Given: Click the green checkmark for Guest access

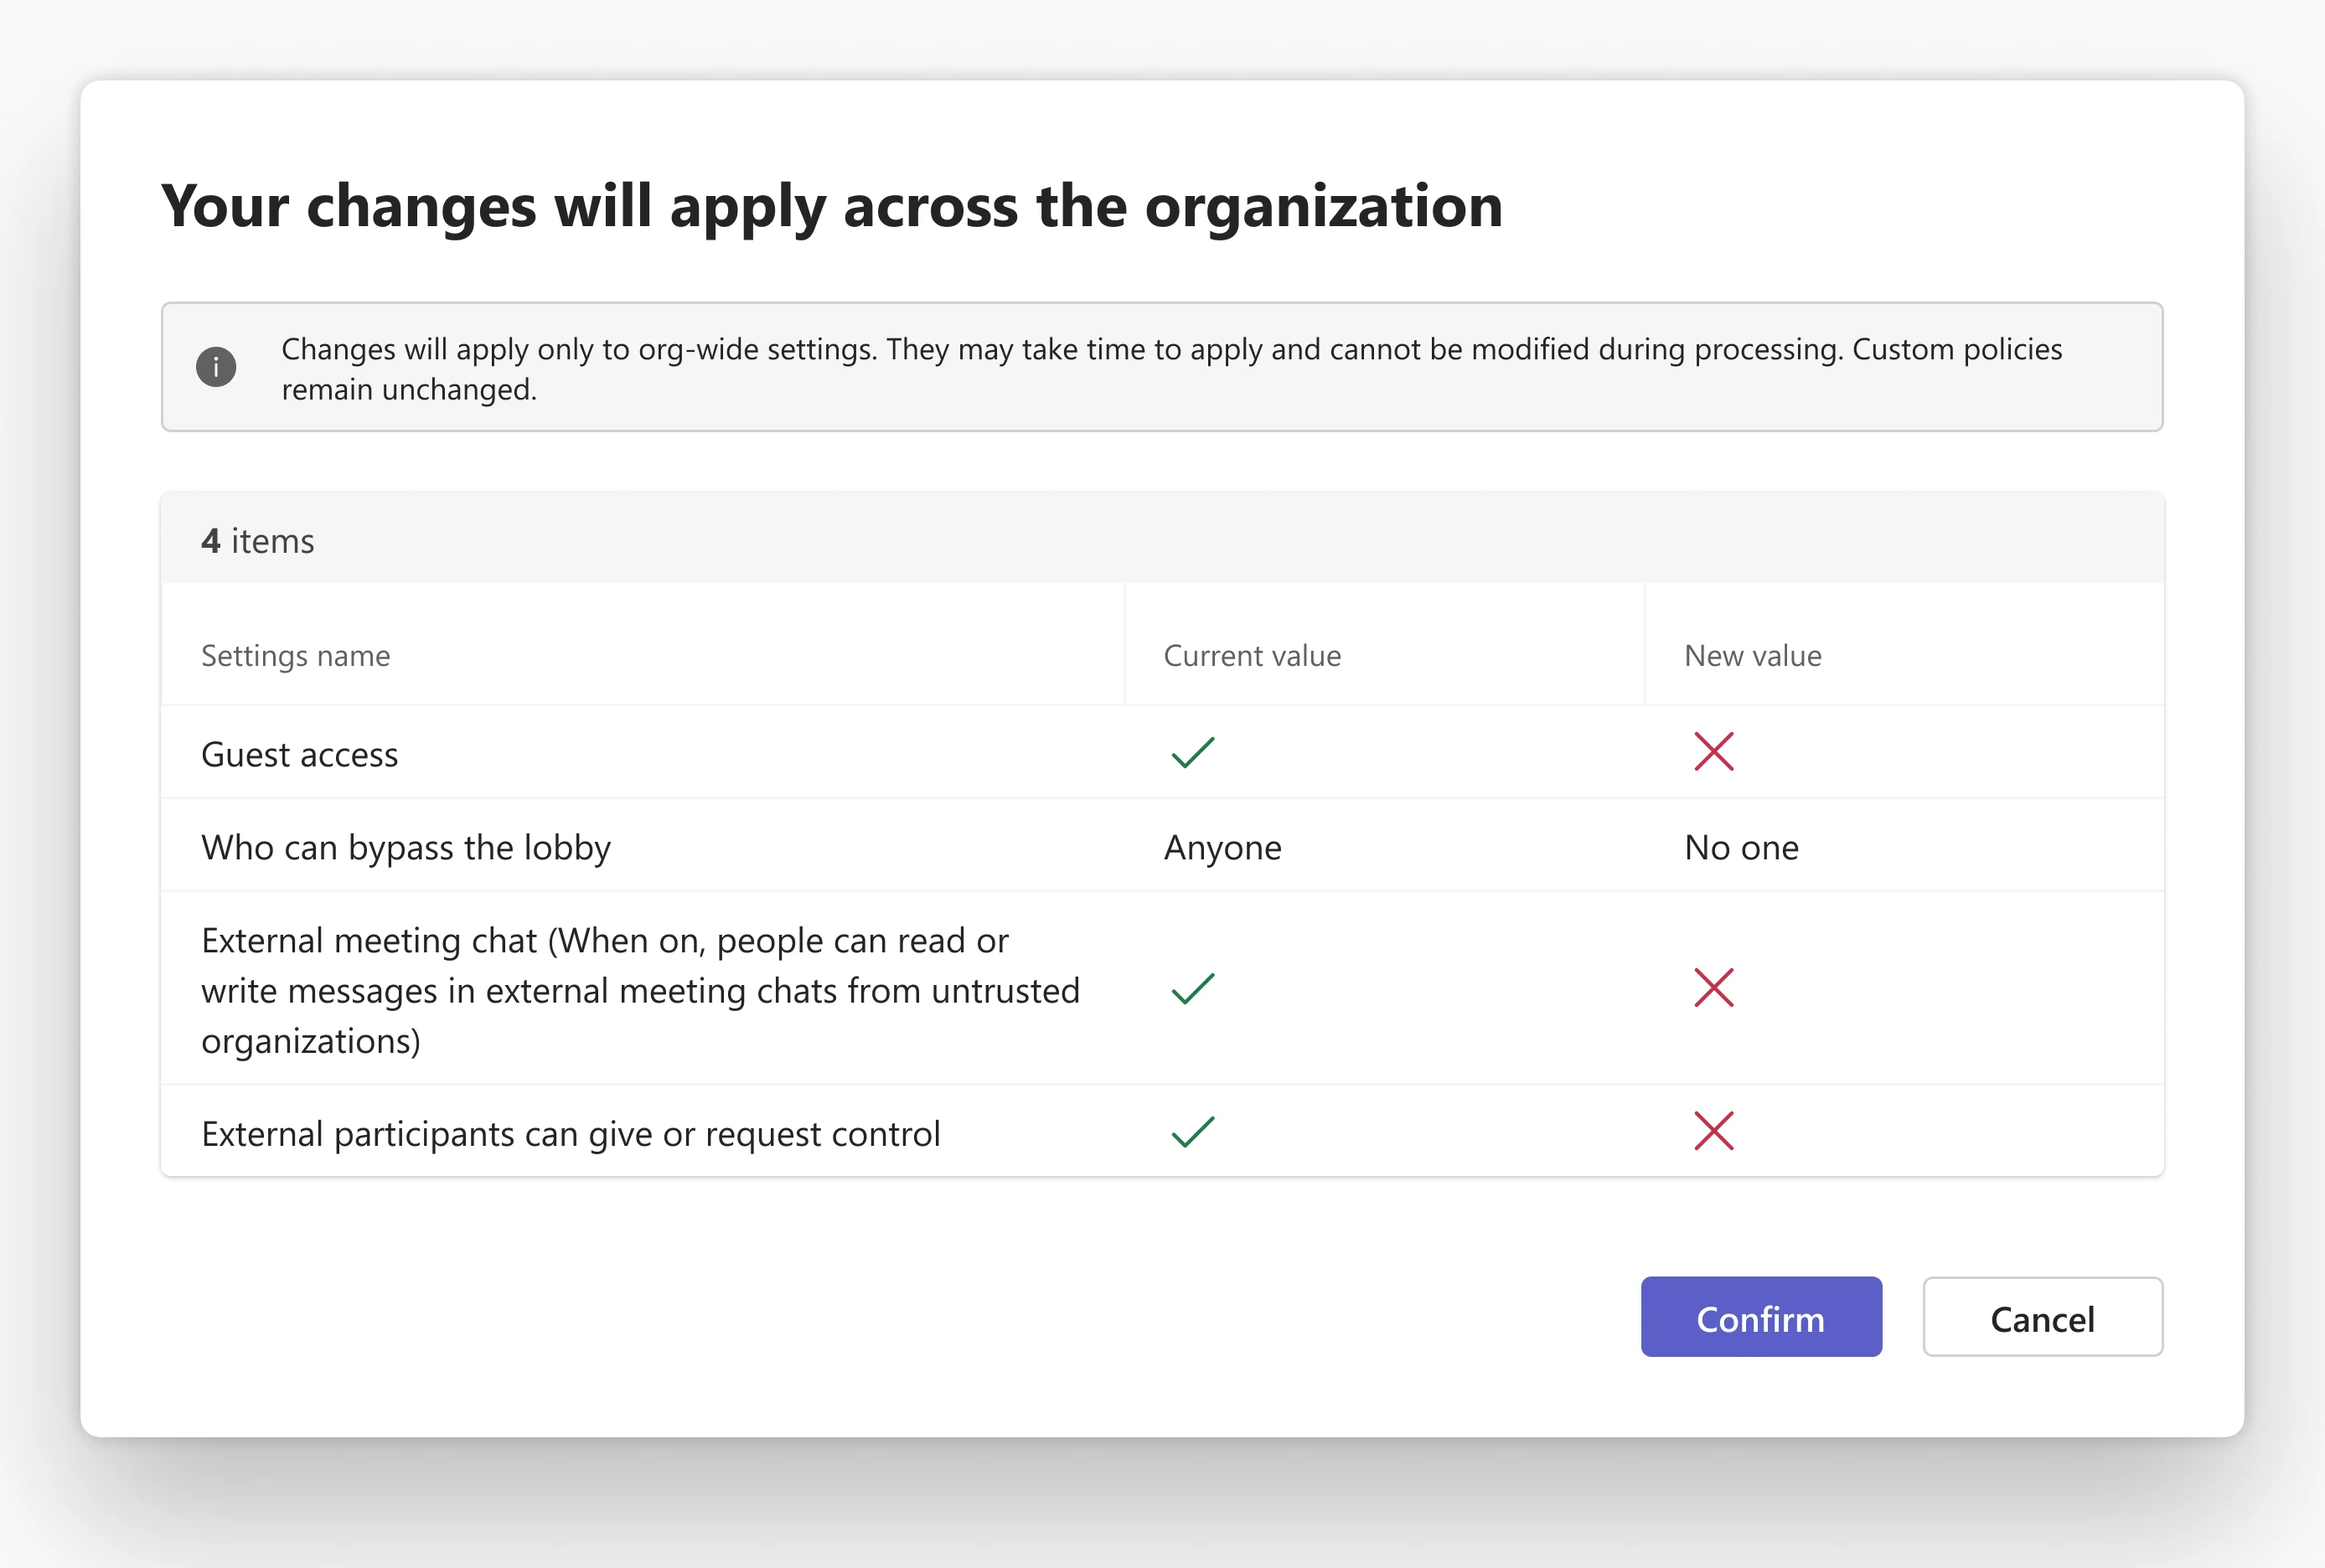Looking at the screenshot, I should coord(1193,752).
